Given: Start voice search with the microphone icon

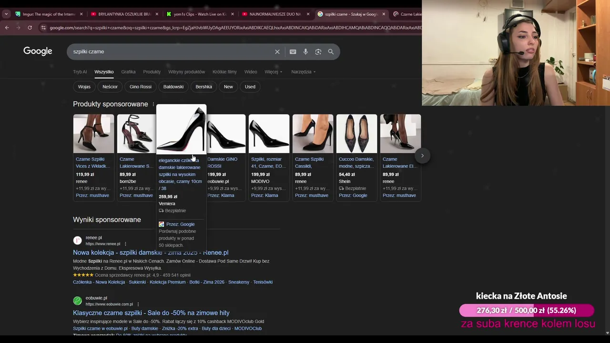Looking at the screenshot, I should point(305,52).
